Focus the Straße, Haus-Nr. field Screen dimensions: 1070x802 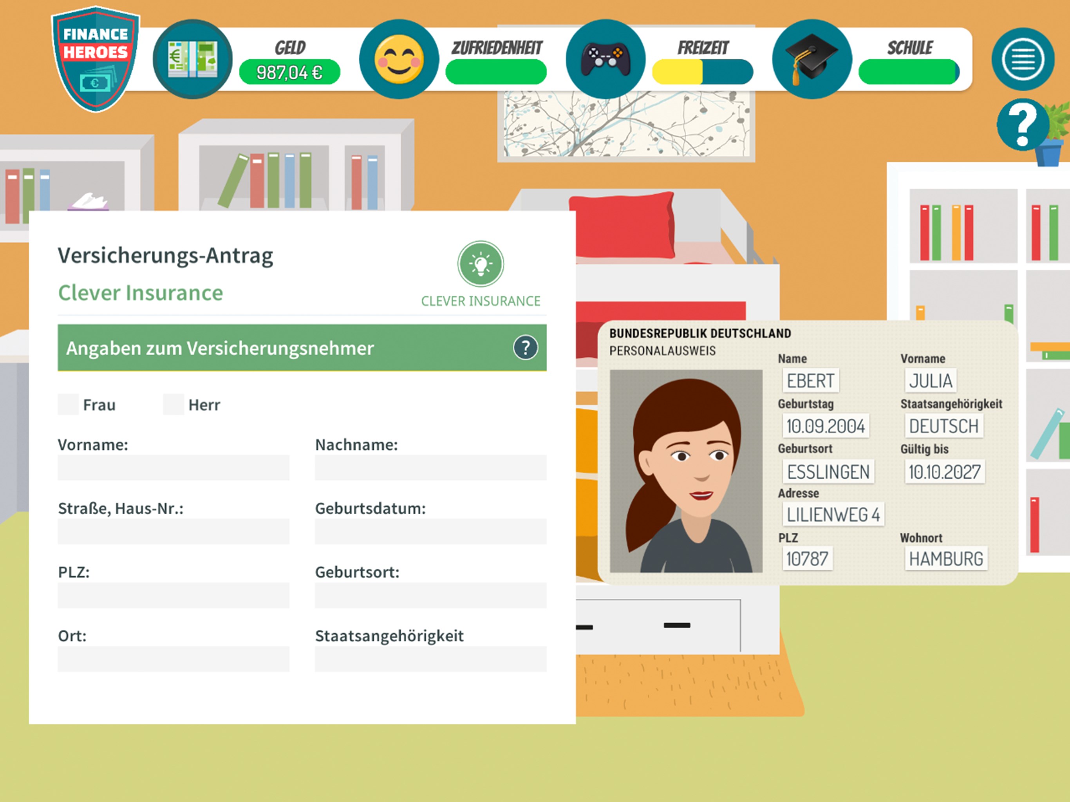tap(173, 531)
